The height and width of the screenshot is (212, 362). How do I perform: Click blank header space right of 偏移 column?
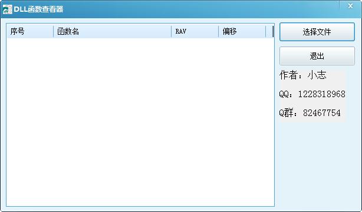(269, 31)
